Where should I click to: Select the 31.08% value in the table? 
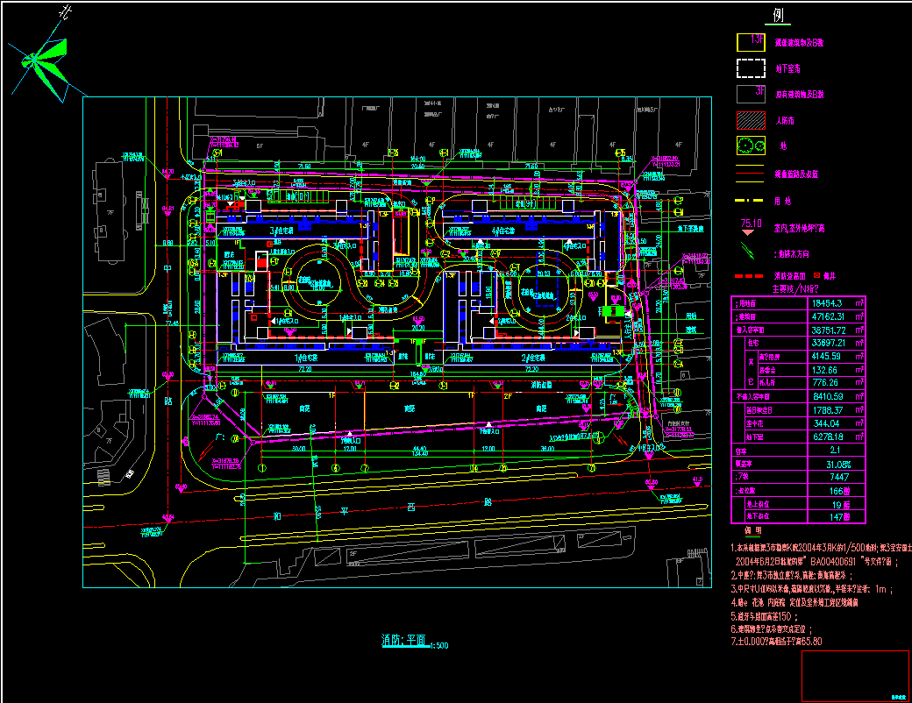838,464
